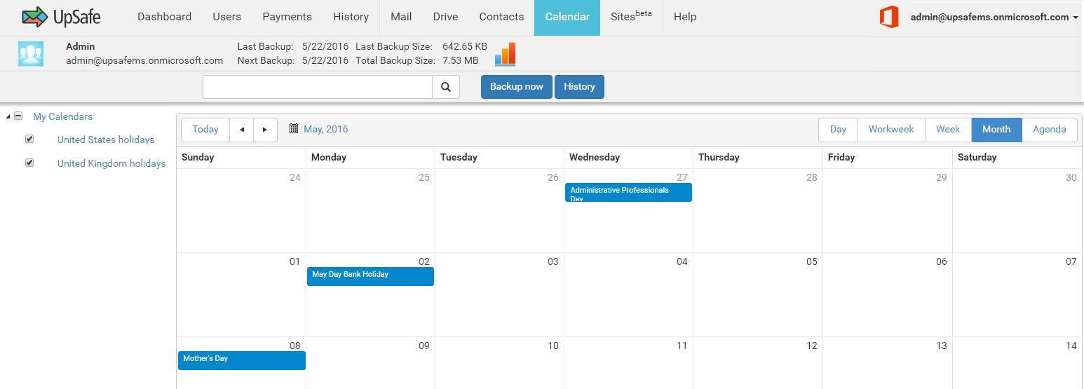Go to next month arrow
The height and width of the screenshot is (389, 1084).
(265, 130)
